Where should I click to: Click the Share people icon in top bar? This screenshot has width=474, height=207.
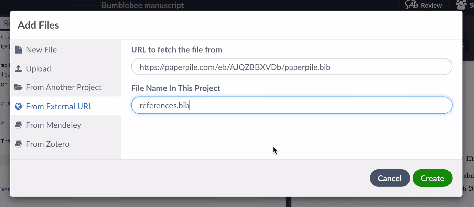point(461,5)
